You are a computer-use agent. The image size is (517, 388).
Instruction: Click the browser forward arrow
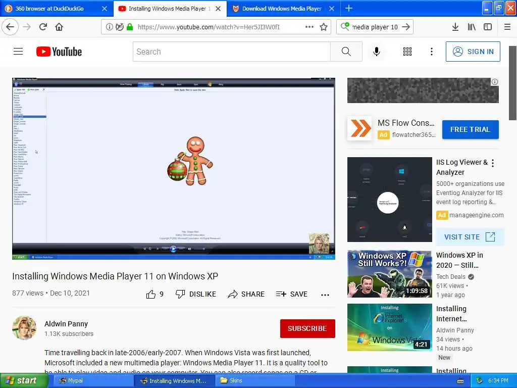27,27
